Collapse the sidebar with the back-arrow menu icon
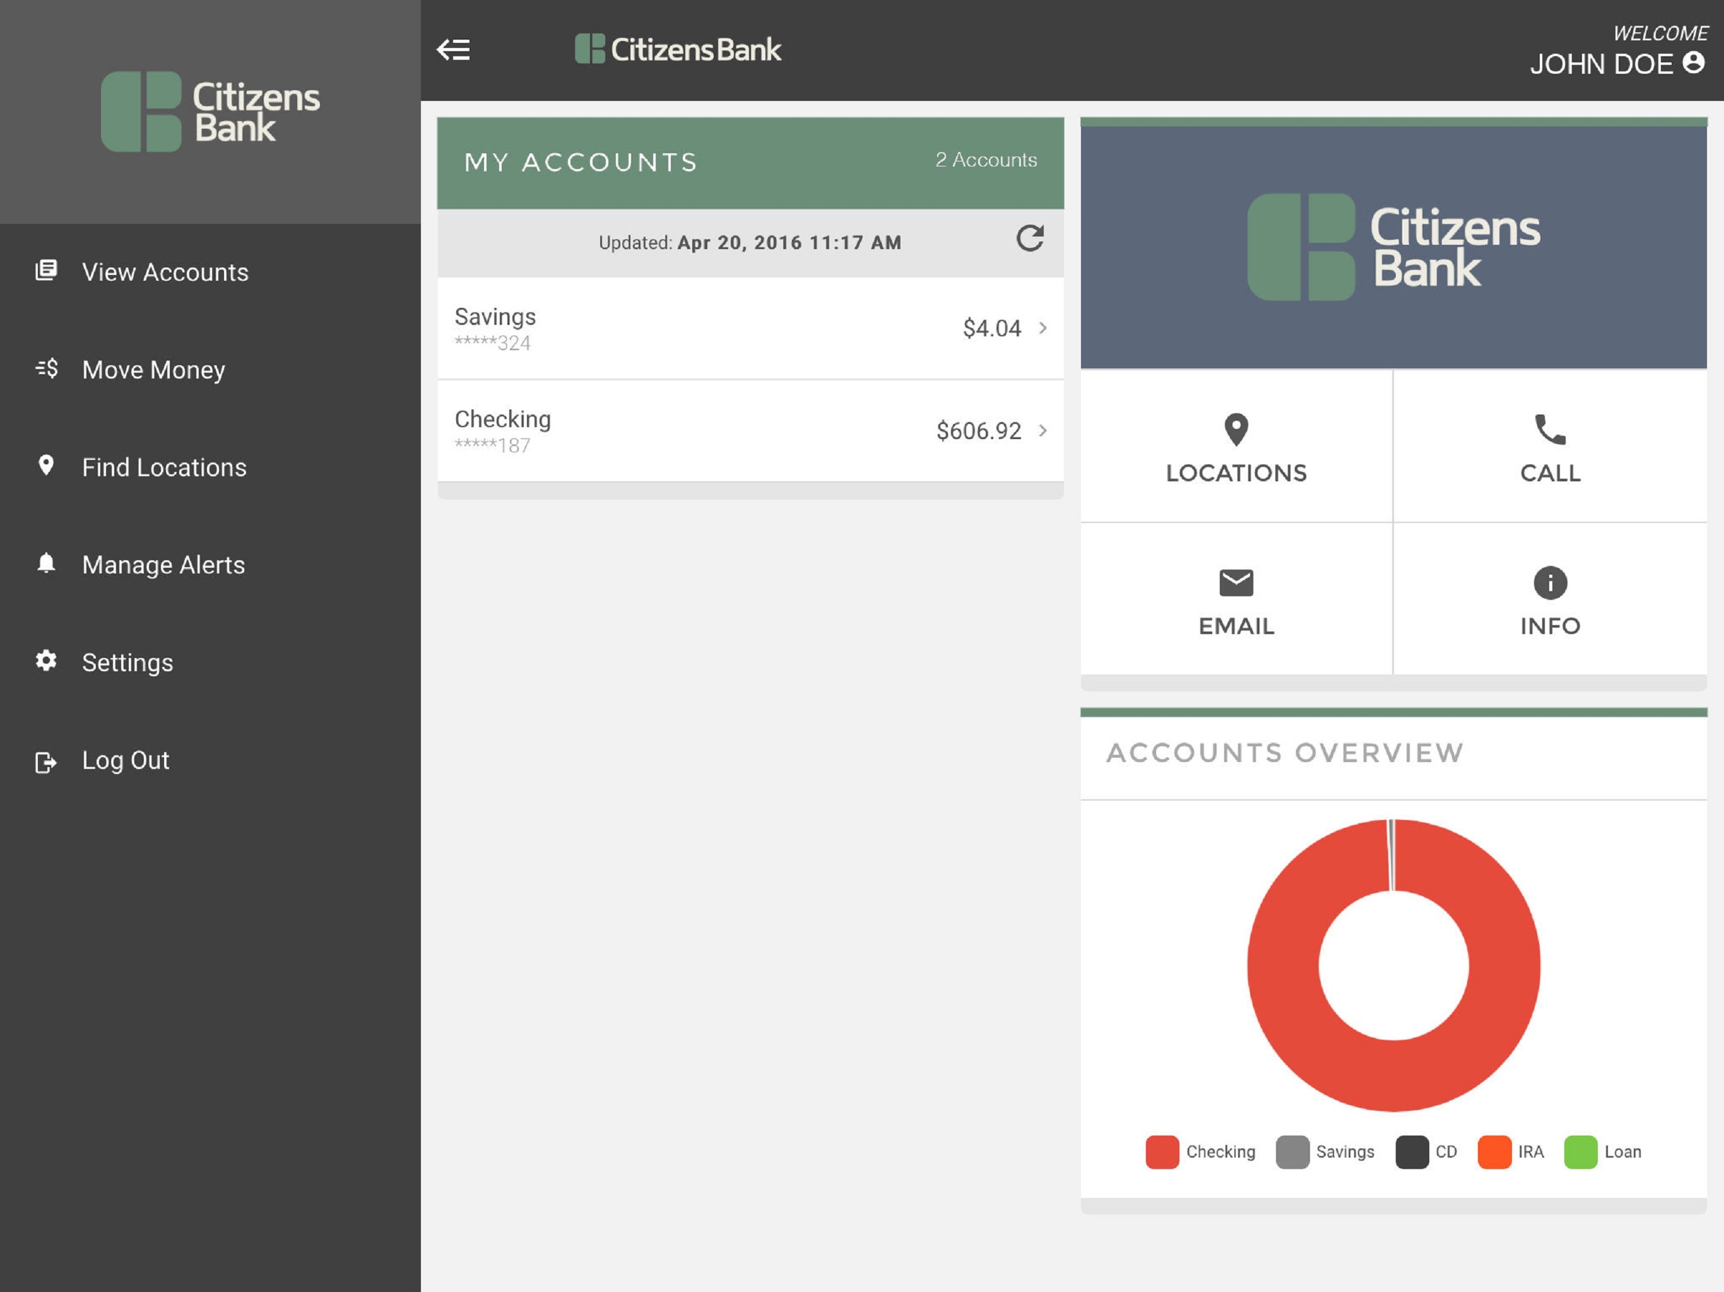Viewport: 1724px width, 1292px height. click(x=453, y=50)
